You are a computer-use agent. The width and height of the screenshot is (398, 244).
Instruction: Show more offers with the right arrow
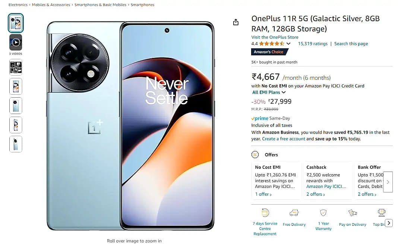click(x=388, y=182)
